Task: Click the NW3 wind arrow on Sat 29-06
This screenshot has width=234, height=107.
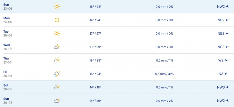Action: [x=227, y=87]
